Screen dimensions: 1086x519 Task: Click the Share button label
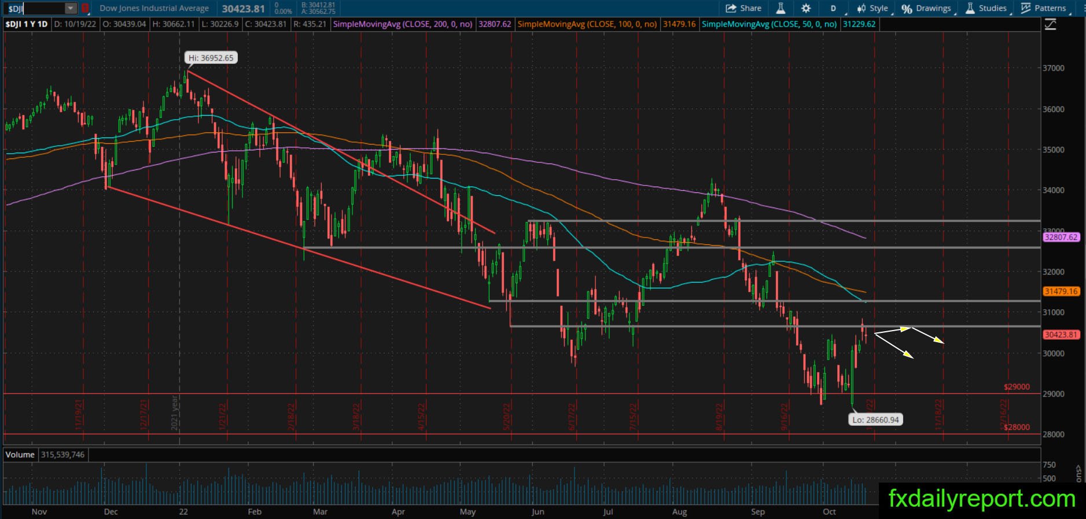pos(750,8)
